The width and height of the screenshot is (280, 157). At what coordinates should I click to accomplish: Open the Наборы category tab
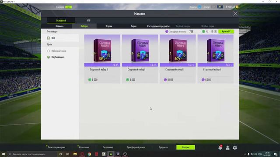tap(84, 26)
